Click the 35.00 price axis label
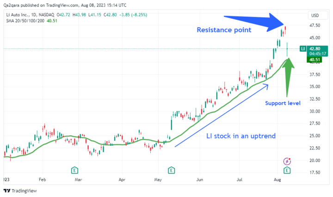This screenshot has width=333, height=197. point(315,87)
